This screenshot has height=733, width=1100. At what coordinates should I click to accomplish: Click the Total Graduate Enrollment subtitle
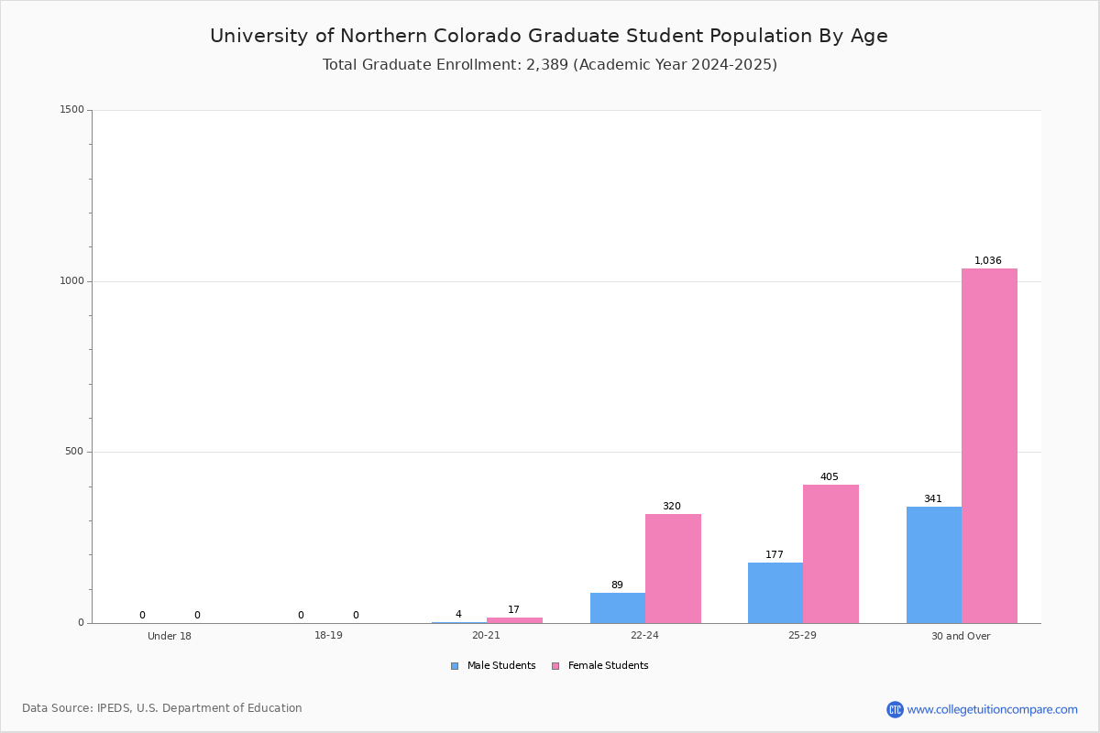[x=550, y=65]
